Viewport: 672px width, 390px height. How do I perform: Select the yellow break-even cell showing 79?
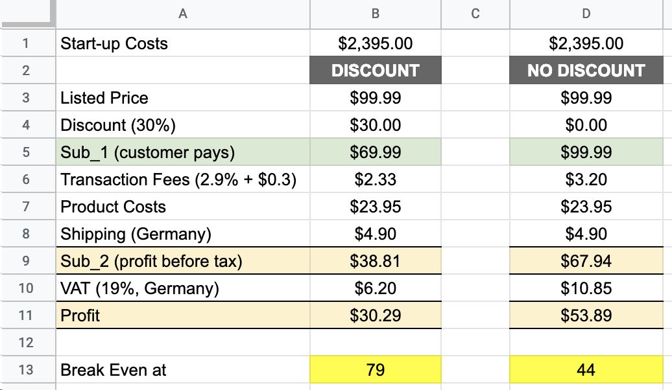click(x=376, y=370)
